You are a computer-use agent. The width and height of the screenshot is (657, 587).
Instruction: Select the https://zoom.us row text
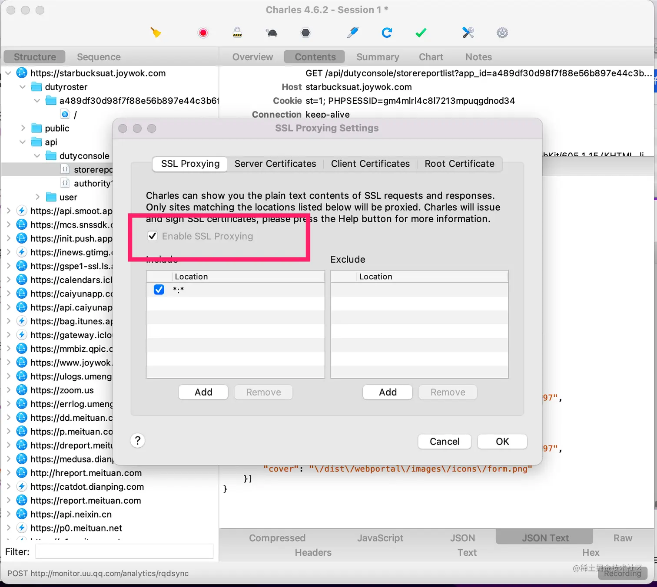[62, 390]
